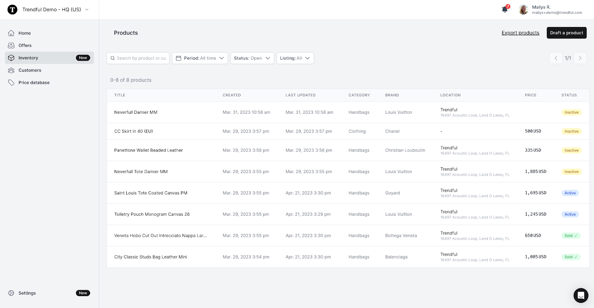Click the 1,695 USD price cell

(x=536, y=193)
